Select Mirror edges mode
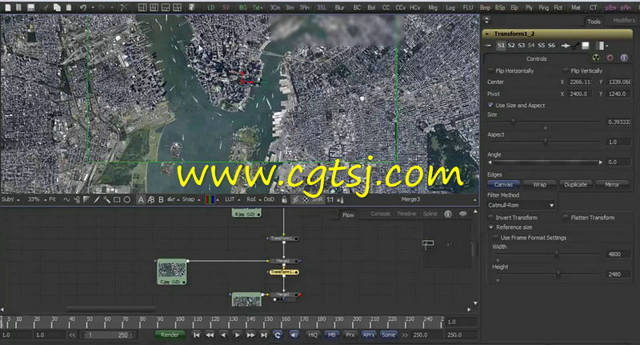The width and height of the screenshot is (640, 345). tap(612, 185)
